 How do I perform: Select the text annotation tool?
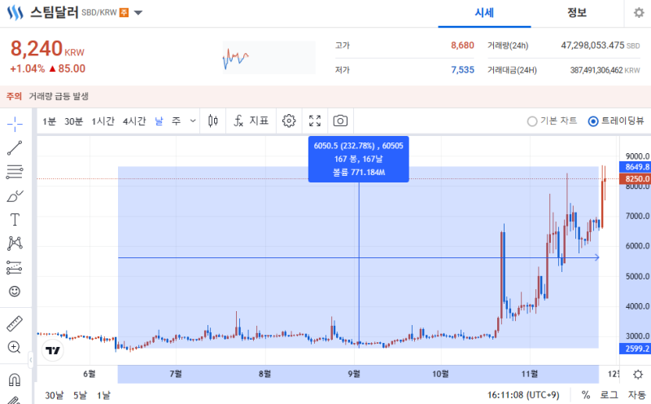tap(15, 219)
